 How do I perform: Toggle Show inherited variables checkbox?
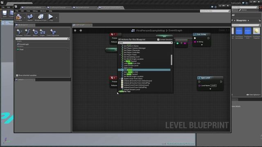(17, 75)
